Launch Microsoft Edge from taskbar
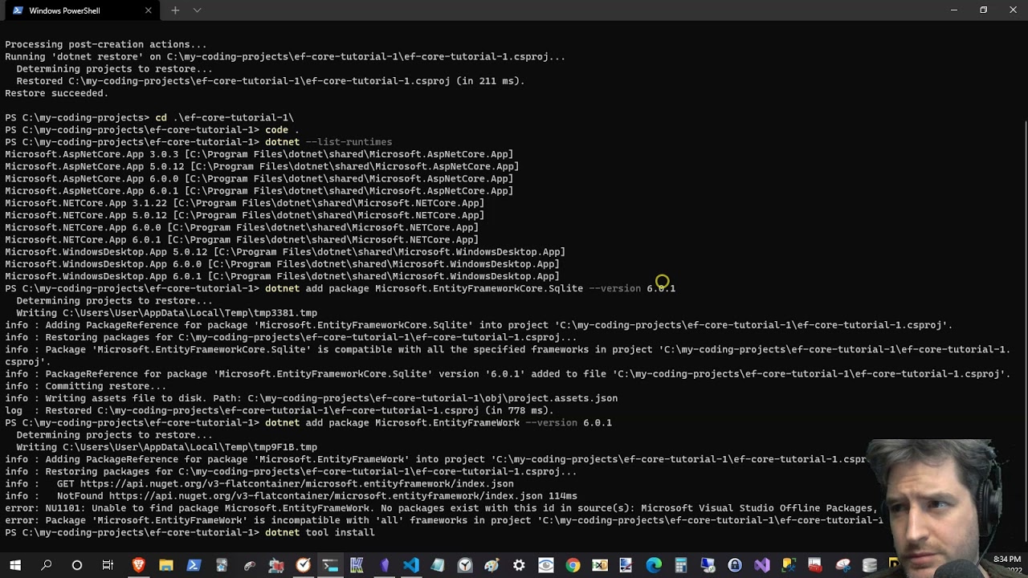Image resolution: width=1028 pixels, height=578 pixels. click(654, 565)
